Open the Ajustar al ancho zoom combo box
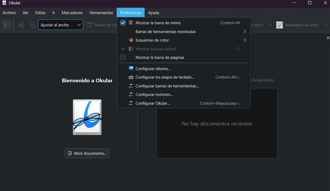Viewport: 330px width, 191px height. (x=60, y=25)
